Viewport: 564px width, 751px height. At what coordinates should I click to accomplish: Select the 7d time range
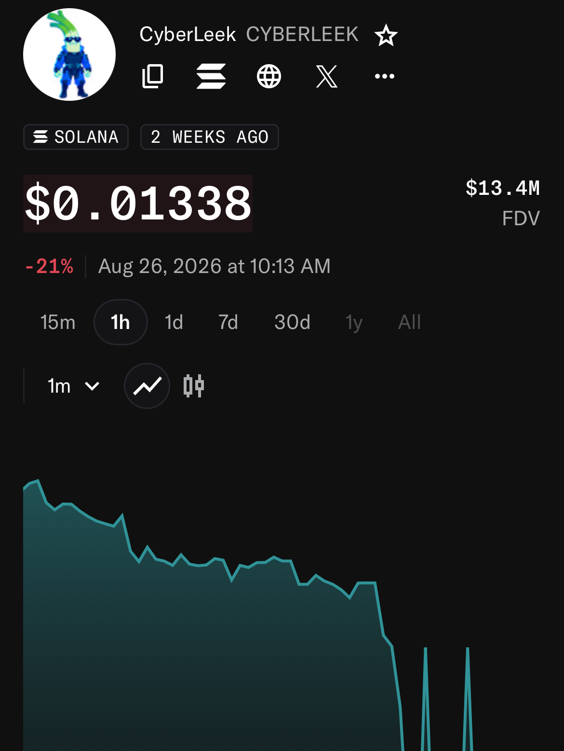(x=228, y=322)
